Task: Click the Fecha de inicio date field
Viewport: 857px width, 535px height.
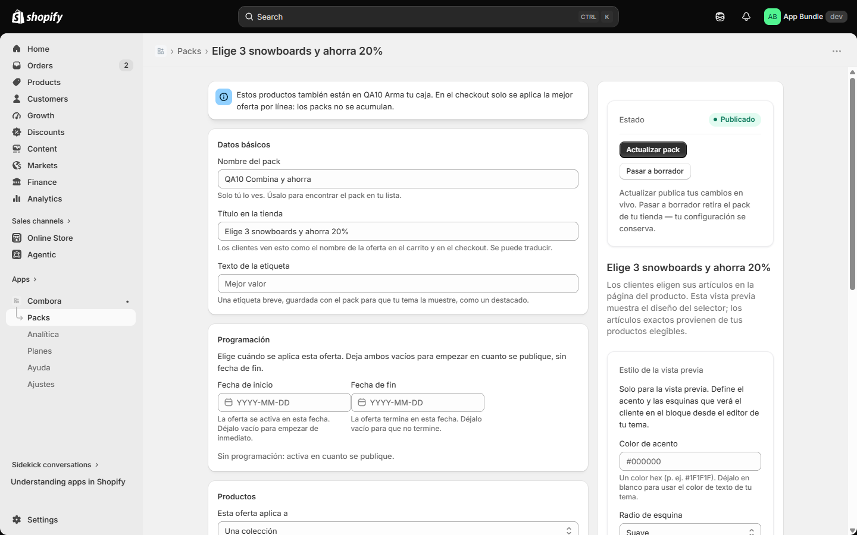Action: click(284, 402)
